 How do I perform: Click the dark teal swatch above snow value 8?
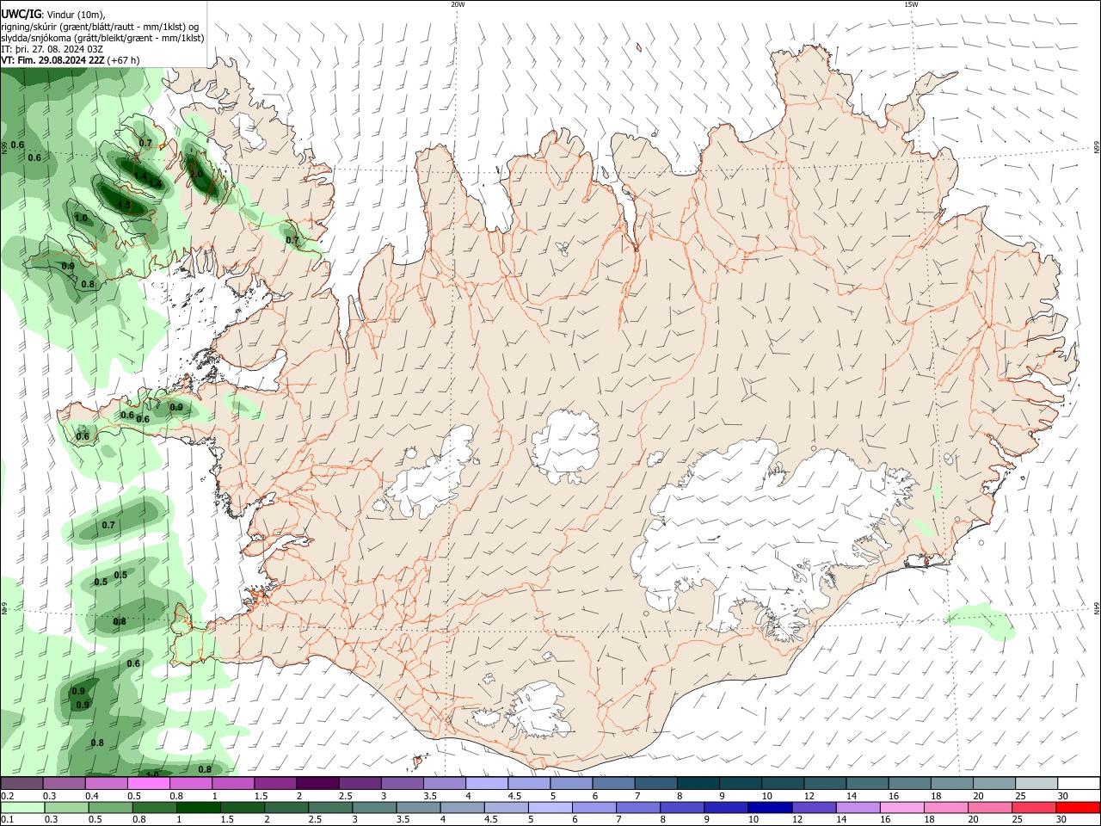(x=698, y=784)
